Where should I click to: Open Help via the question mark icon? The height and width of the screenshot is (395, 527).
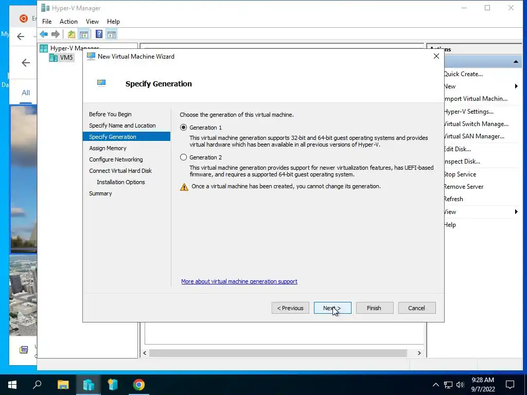click(x=99, y=34)
